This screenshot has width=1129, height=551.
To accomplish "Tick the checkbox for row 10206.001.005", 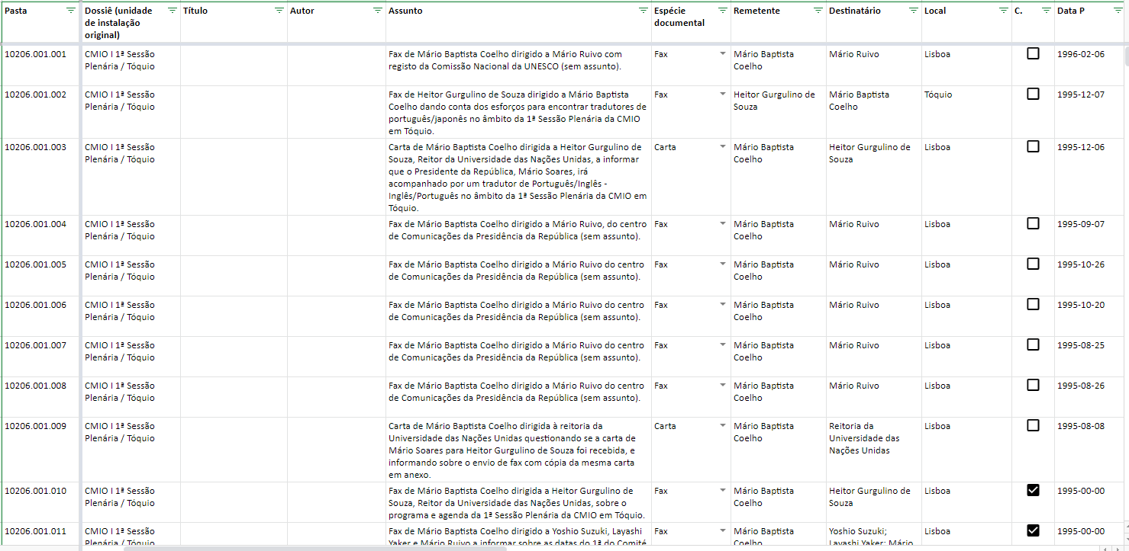I will (1033, 264).
